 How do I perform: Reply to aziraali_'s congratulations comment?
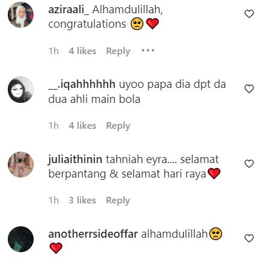tap(118, 51)
